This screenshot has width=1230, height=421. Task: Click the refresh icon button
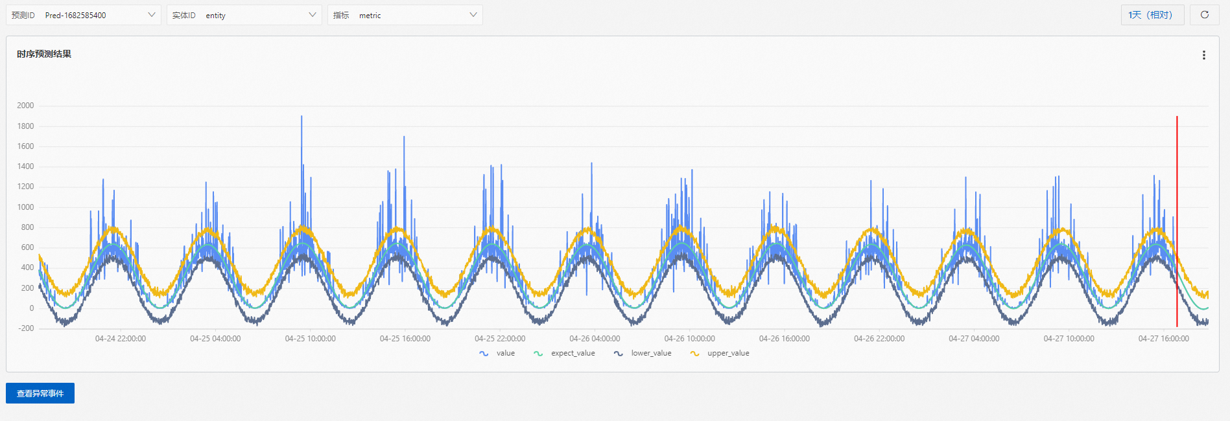tap(1204, 15)
